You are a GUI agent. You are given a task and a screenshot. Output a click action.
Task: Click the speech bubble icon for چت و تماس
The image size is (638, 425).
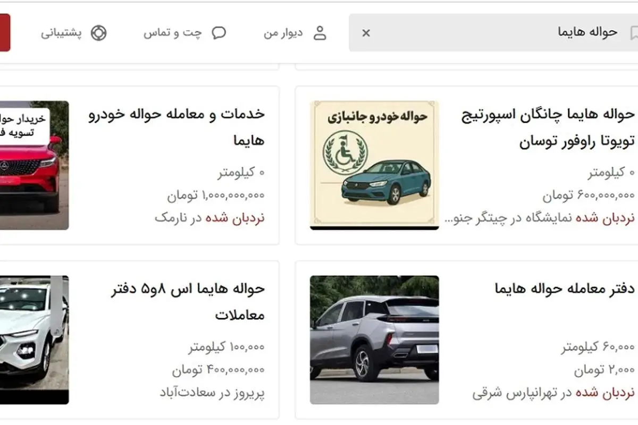tap(219, 33)
